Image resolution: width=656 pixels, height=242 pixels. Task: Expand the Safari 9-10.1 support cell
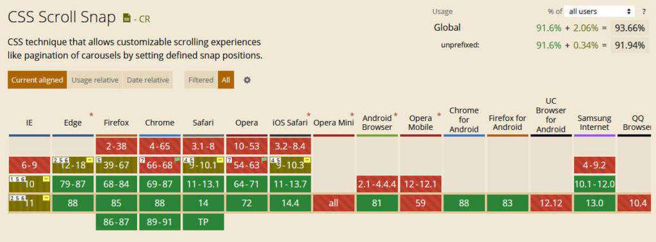click(203, 165)
